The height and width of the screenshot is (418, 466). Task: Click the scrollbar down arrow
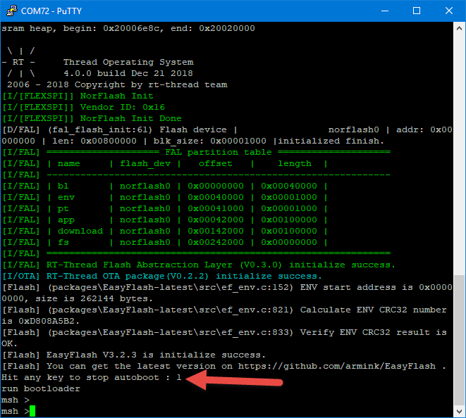459,411
